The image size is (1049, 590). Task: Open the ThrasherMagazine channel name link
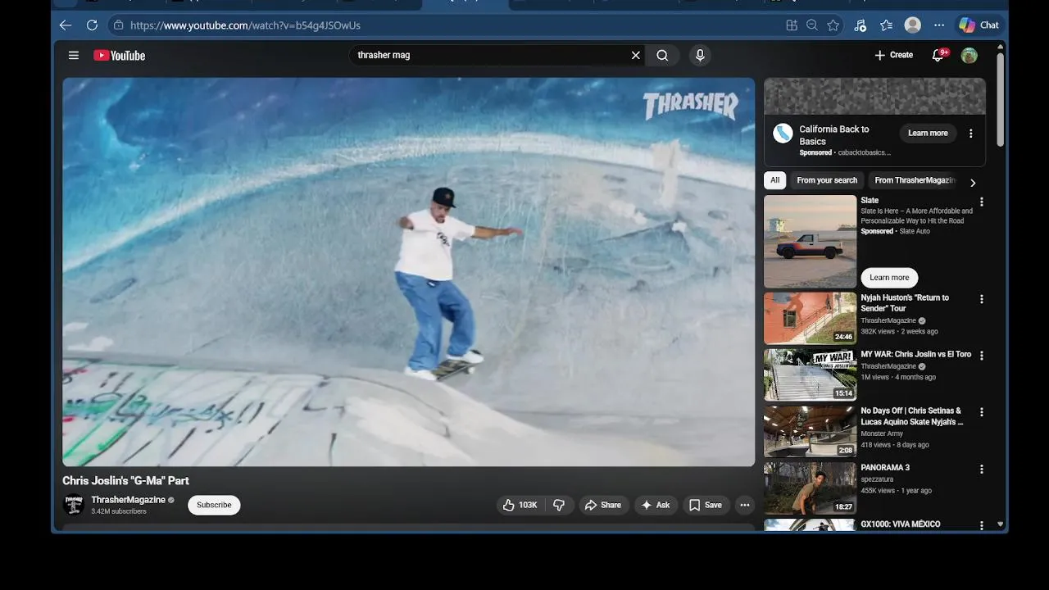[x=129, y=500]
